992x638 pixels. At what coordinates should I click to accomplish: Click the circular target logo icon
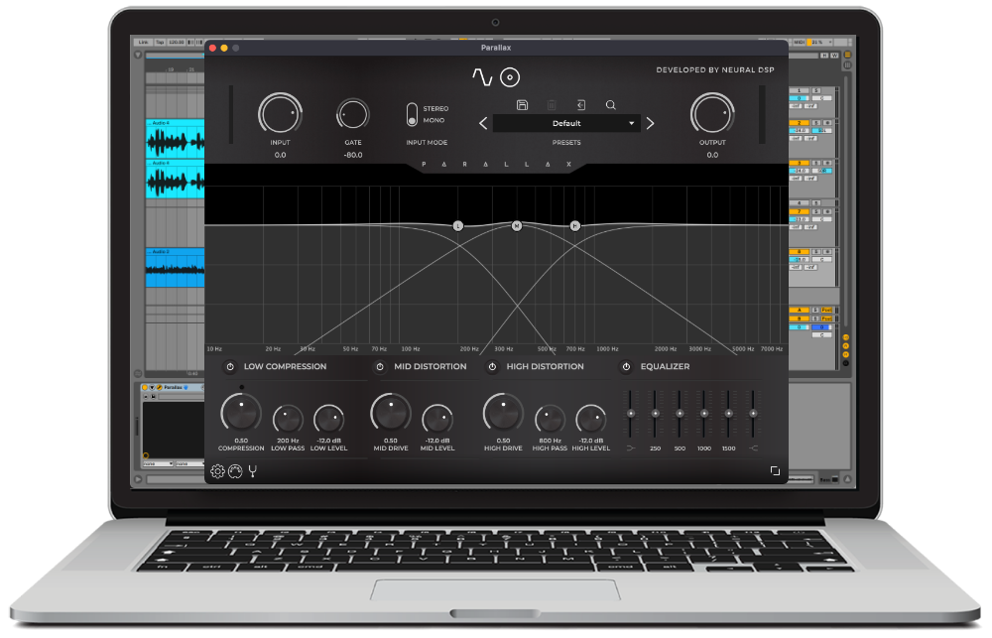coord(510,77)
